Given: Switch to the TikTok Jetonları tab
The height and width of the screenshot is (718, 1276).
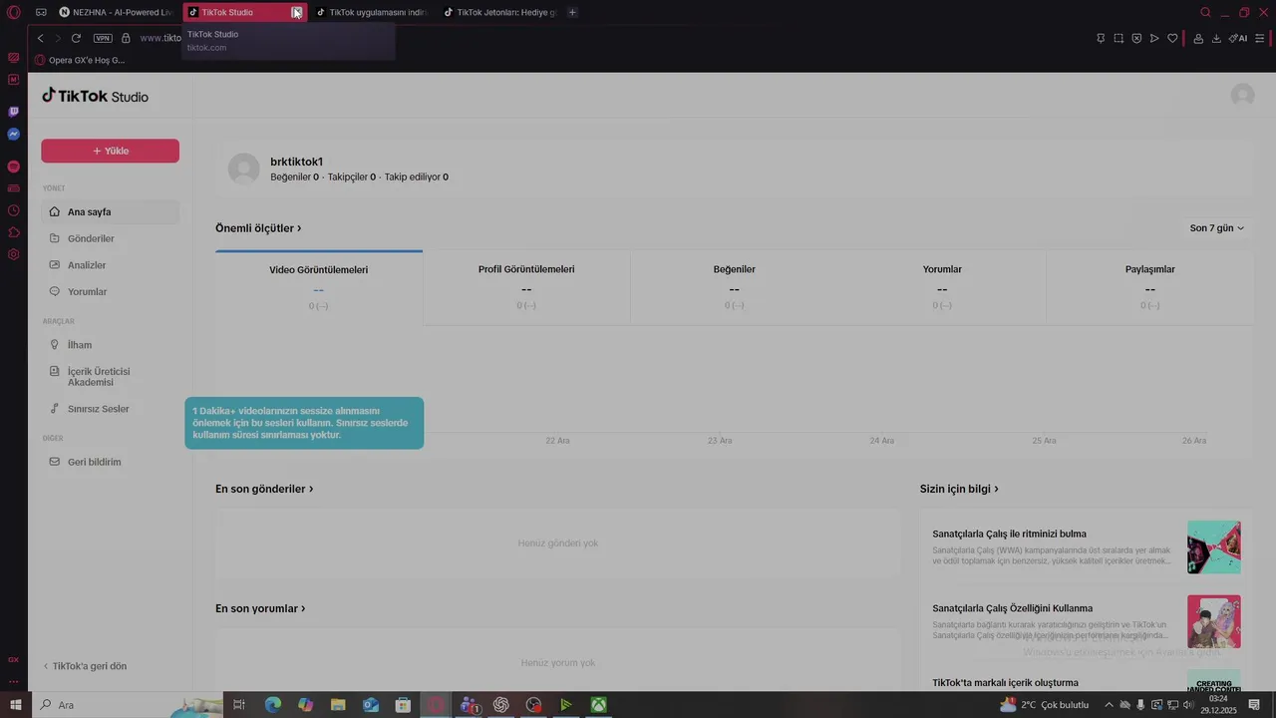Looking at the screenshot, I should point(499,12).
